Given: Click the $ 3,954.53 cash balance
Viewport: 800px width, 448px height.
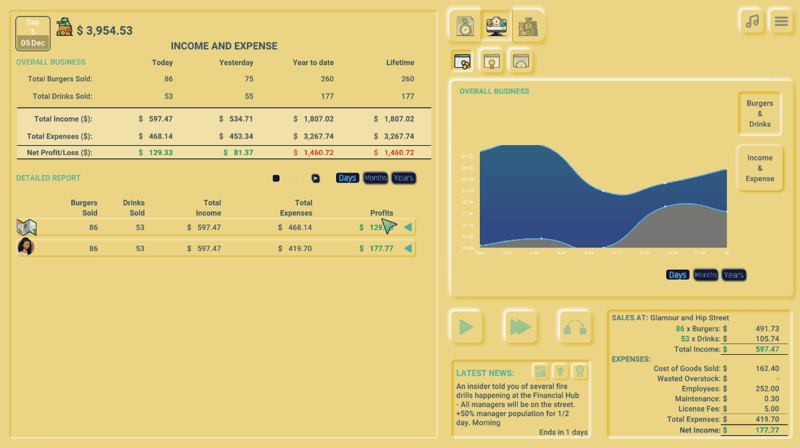Looking at the screenshot, I should tap(104, 31).
